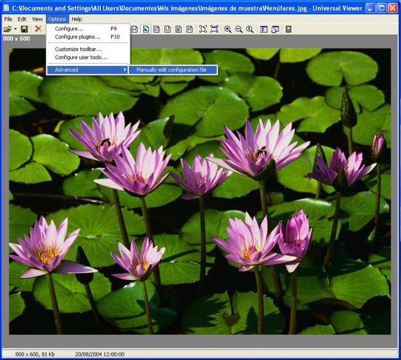Screen dimensions: 401x360
Task: Click the 800 x 600 overlay label
Action: (x=17, y=38)
